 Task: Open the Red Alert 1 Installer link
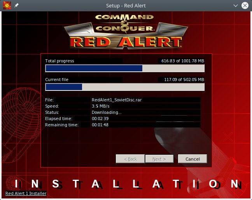26,193
